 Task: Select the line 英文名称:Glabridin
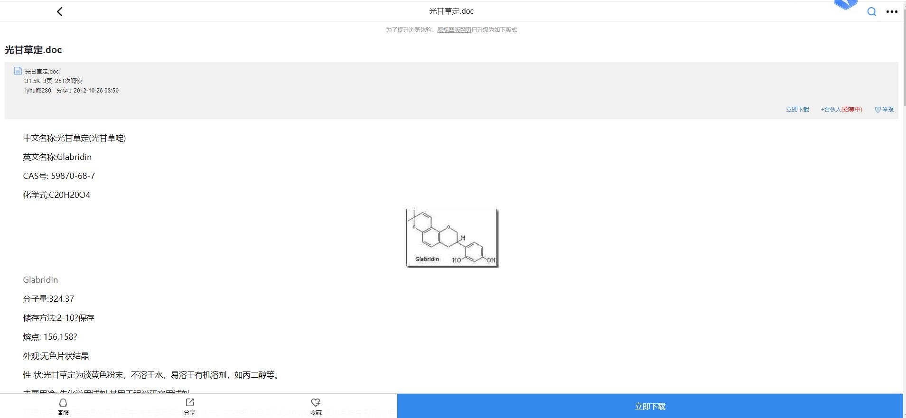pyautogui.click(x=57, y=157)
